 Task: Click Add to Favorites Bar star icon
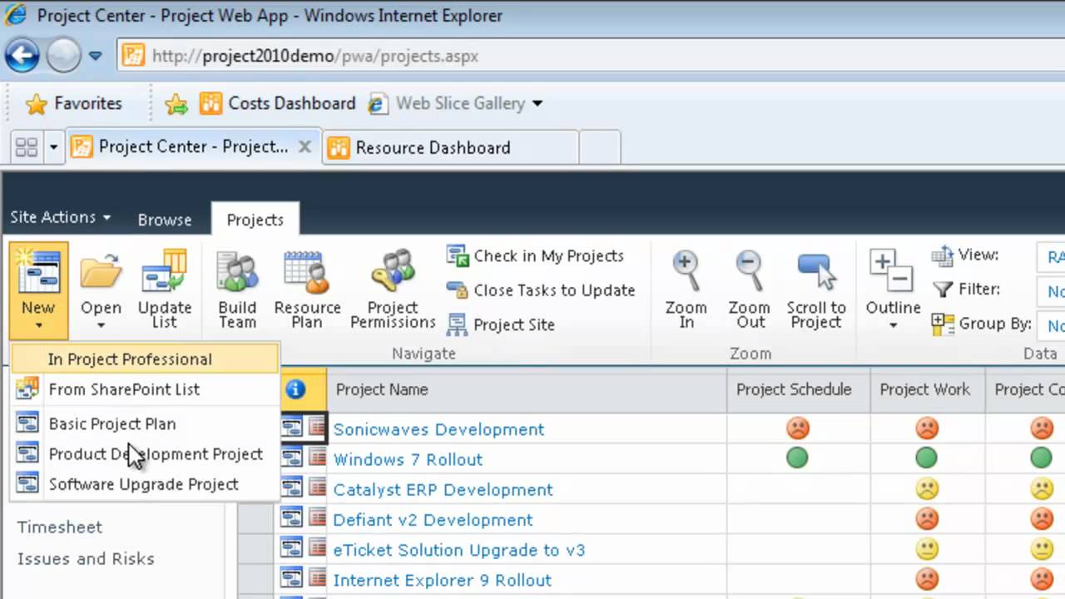[x=176, y=103]
